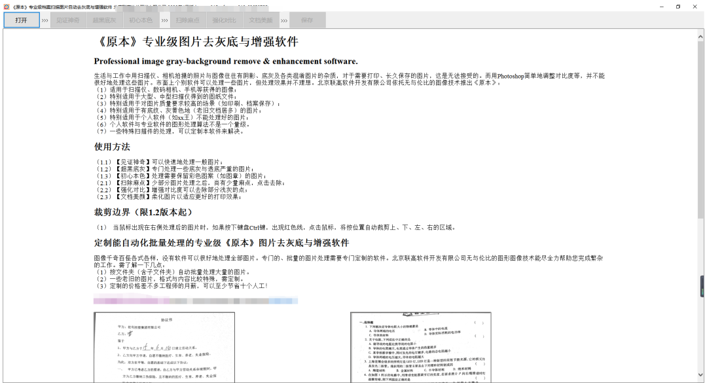Image resolution: width=707 pixels, height=383 pixels.
Task: Restore down the application window
Action: (678, 7)
